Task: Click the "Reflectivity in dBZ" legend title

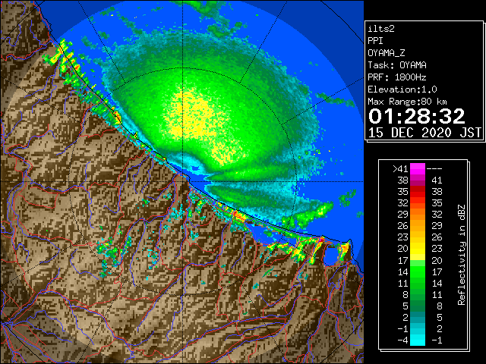Action: click(x=462, y=255)
